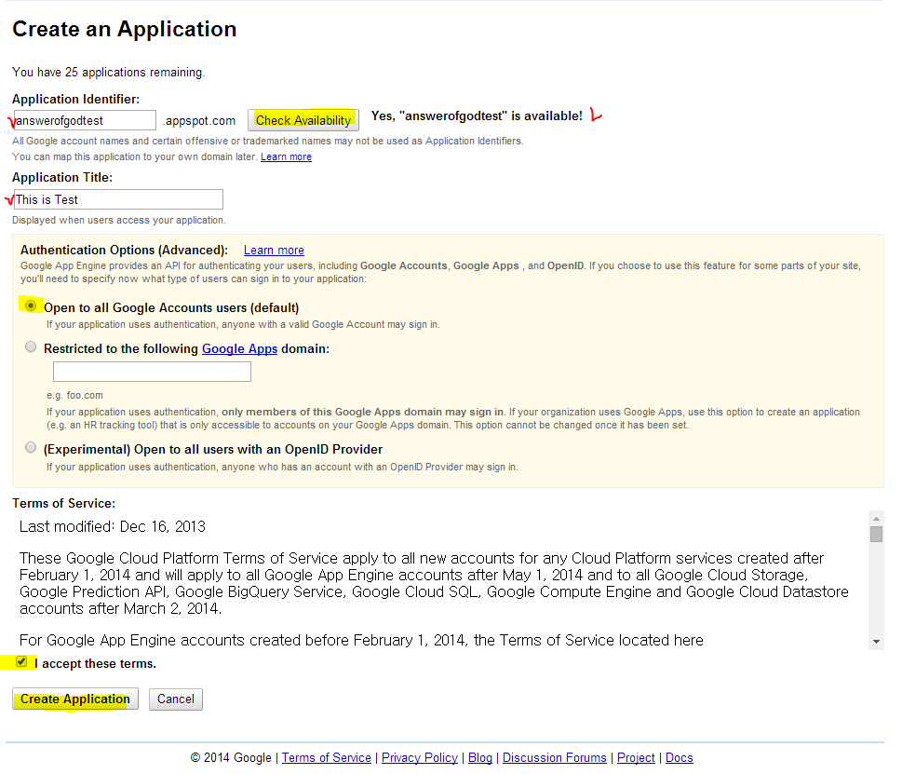Click the Application Identifier text field
Image resolution: width=902 pixels, height=774 pixels.
[x=85, y=120]
